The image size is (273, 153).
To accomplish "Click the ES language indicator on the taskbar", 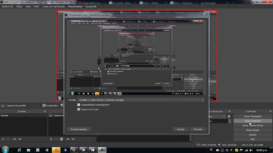I will click(x=211, y=150).
